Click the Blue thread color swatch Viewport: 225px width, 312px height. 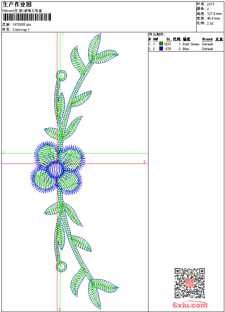click(x=161, y=49)
